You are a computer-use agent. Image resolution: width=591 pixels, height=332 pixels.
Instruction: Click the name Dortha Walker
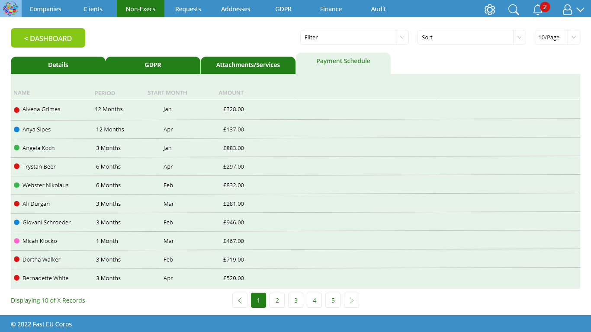pyautogui.click(x=42, y=260)
